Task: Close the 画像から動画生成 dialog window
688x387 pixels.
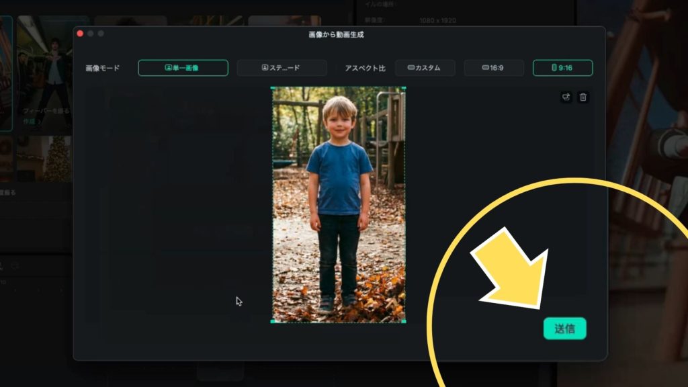Action: click(x=80, y=34)
